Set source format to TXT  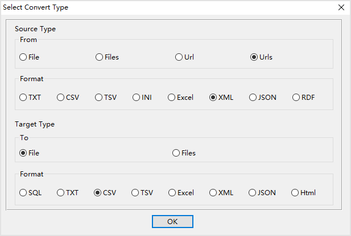pyautogui.click(x=23, y=98)
